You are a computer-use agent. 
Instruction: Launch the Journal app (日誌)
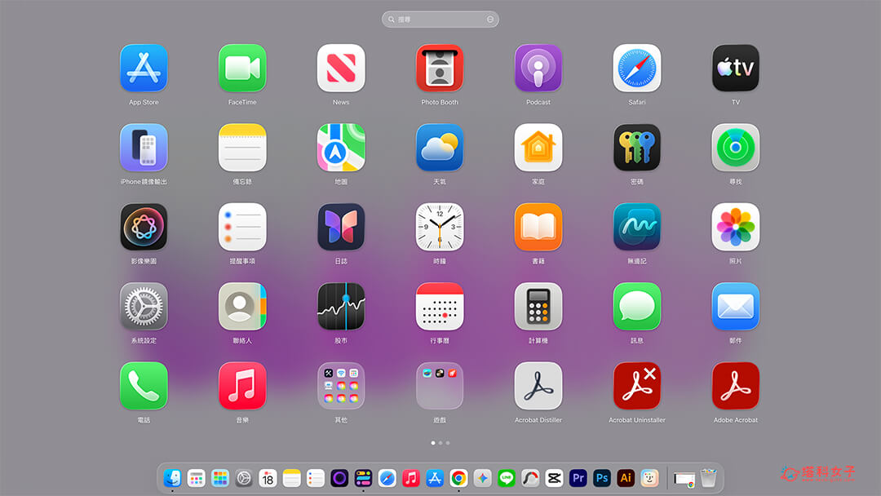341,227
